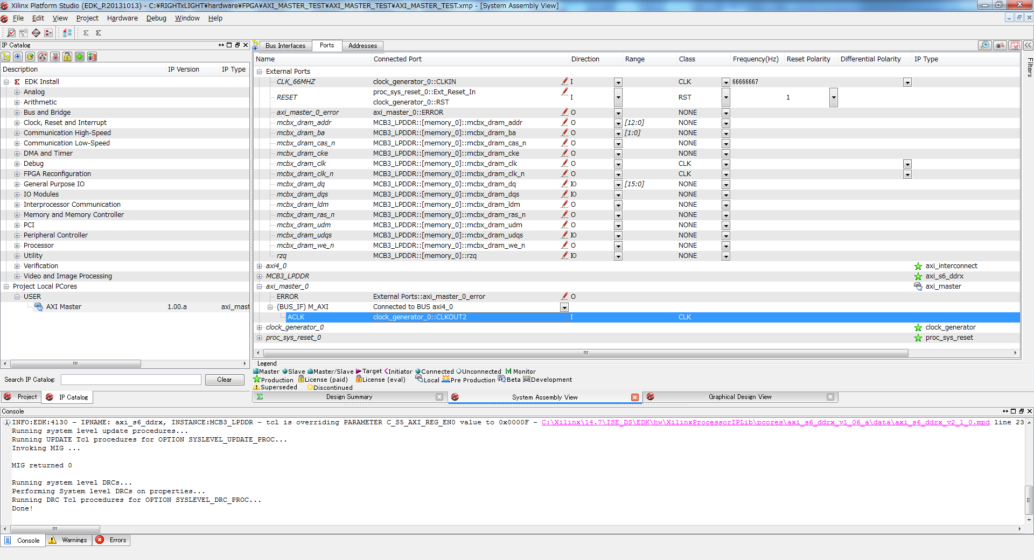Open the interrupt (INTR) checklist icon
The height and width of the screenshot is (560, 1034).
pos(1015,45)
